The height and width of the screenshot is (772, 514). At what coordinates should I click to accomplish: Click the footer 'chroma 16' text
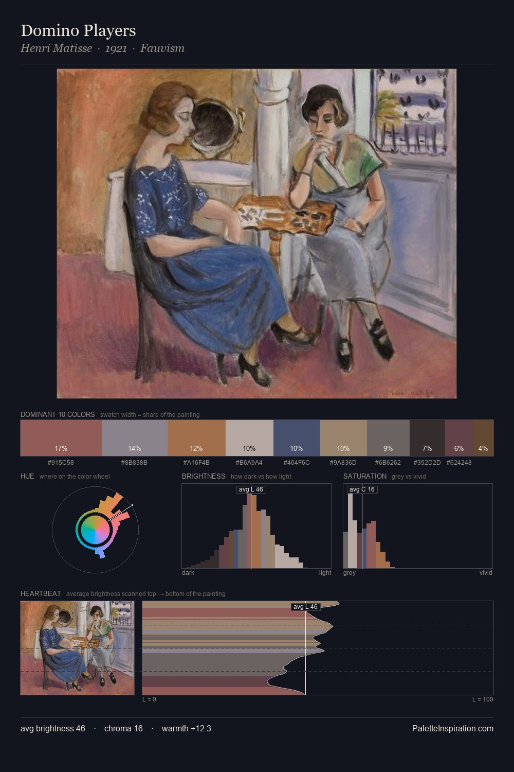click(123, 729)
